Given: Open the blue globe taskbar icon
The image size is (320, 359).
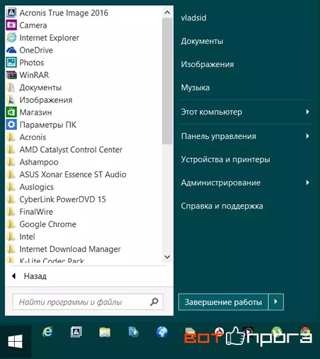Looking at the screenshot, I should point(162,332).
